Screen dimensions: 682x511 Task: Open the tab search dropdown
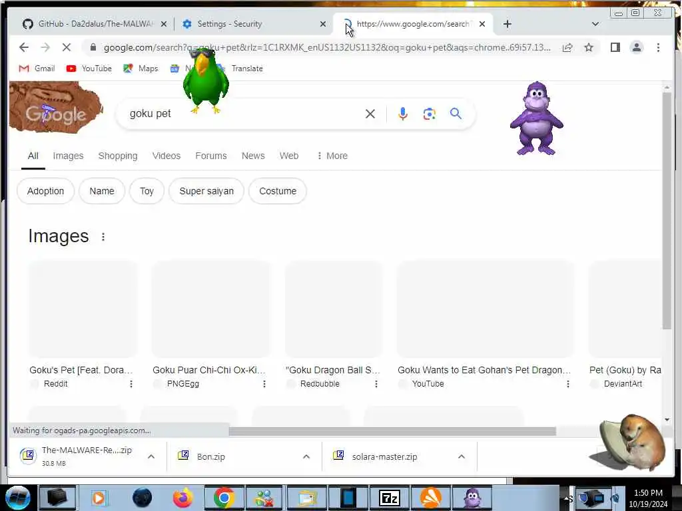coord(595,24)
